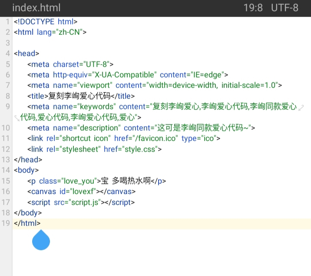311x276 pixels.
Task: Click the initial-scale=1.0 text
Action: [x=248, y=85]
